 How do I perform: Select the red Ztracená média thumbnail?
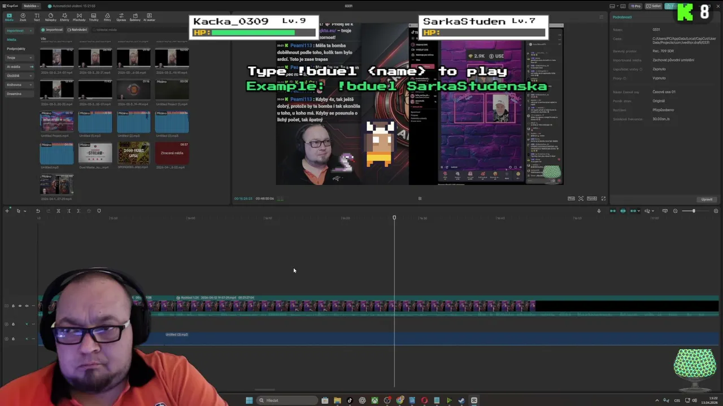[x=172, y=152]
